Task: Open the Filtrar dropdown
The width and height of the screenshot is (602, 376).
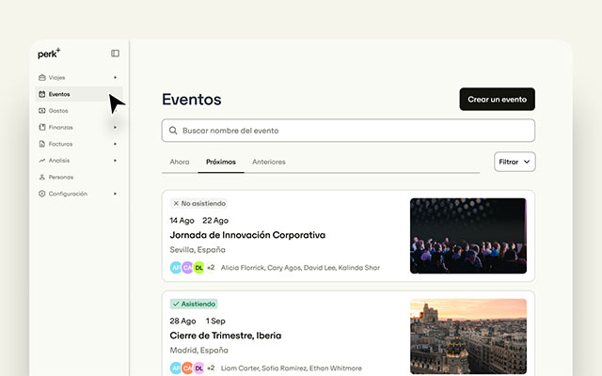Action: (515, 162)
